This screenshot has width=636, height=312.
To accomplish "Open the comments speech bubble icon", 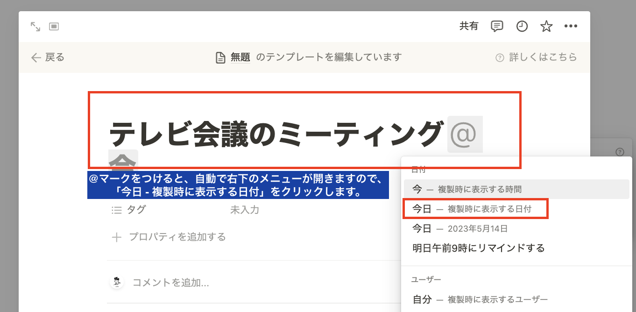I will (x=497, y=26).
